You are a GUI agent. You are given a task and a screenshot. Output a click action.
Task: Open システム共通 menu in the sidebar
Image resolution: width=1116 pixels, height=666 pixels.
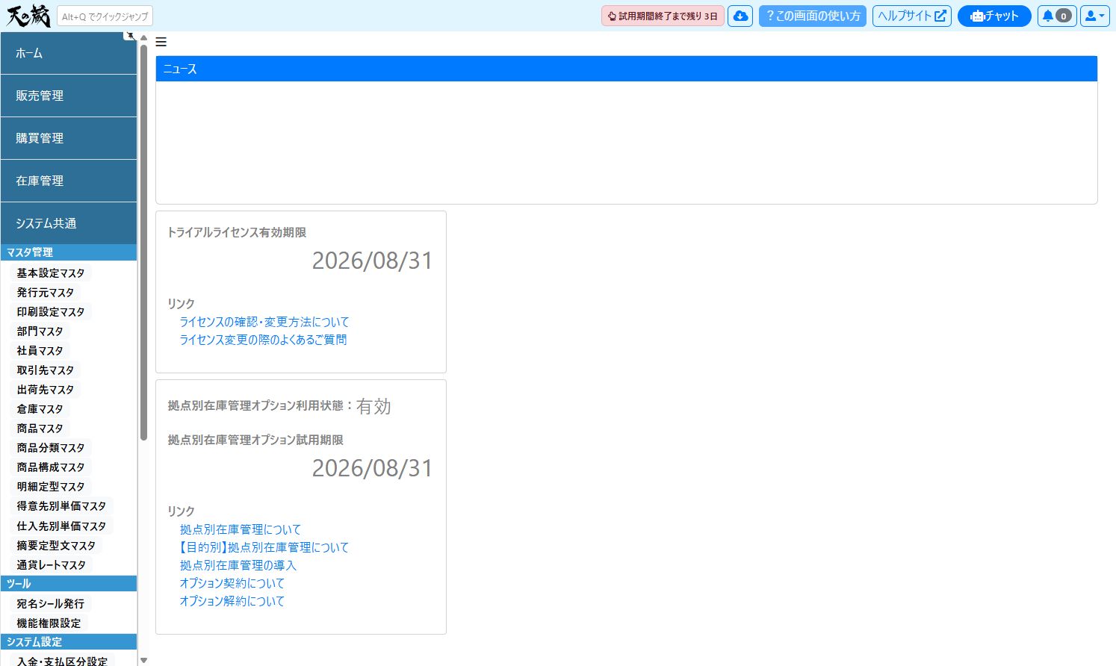[x=69, y=223]
